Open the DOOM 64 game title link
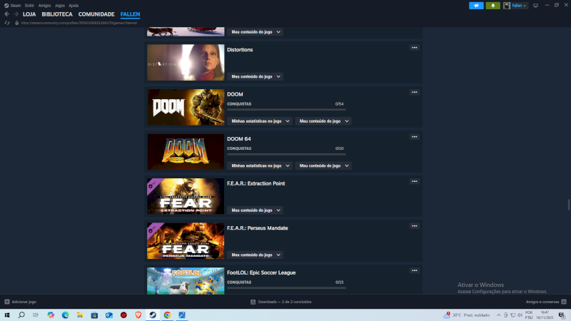This screenshot has width=571, height=321. tap(239, 138)
